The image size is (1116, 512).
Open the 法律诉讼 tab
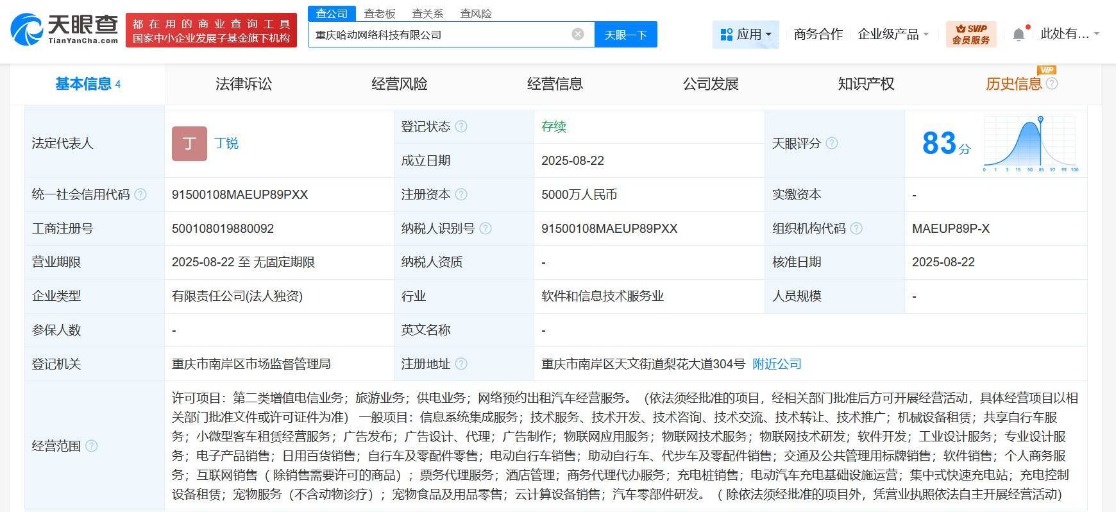pyautogui.click(x=244, y=83)
